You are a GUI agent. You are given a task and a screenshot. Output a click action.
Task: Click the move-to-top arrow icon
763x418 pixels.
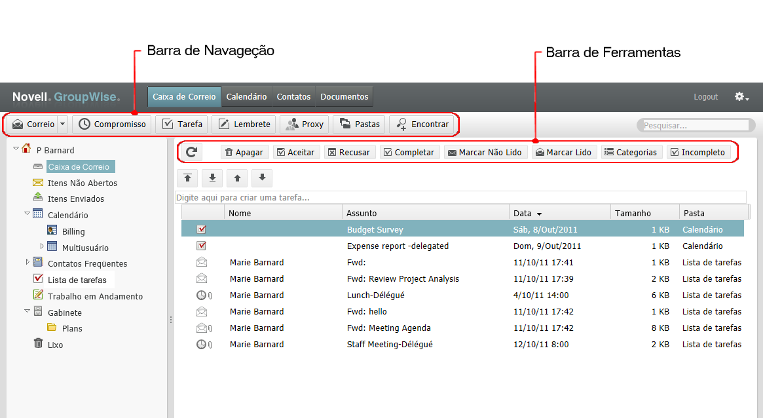[x=188, y=178]
